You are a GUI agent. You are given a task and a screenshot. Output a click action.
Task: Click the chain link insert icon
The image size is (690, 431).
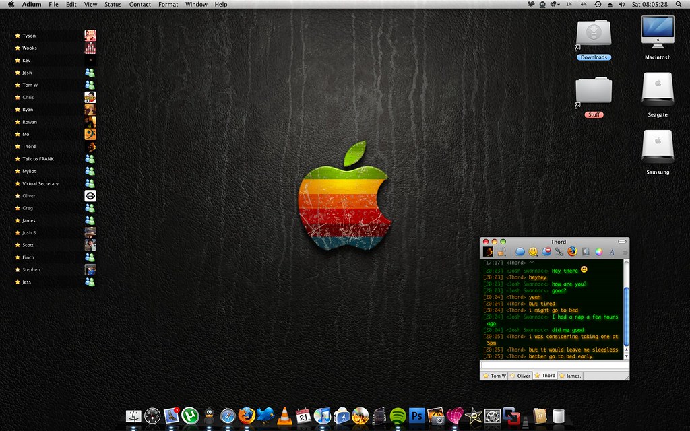tap(559, 252)
